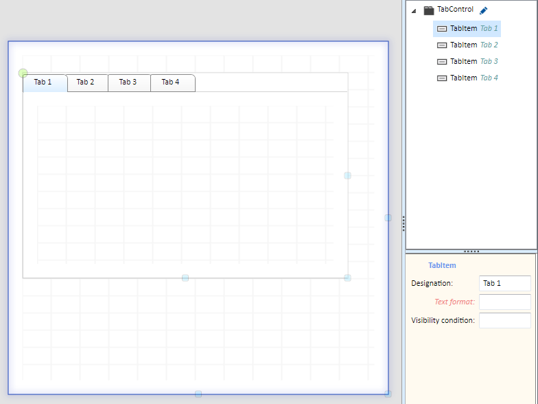This screenshot has width=538, height=404.
Task: Click the Designation input field
Action: (505, 283)
